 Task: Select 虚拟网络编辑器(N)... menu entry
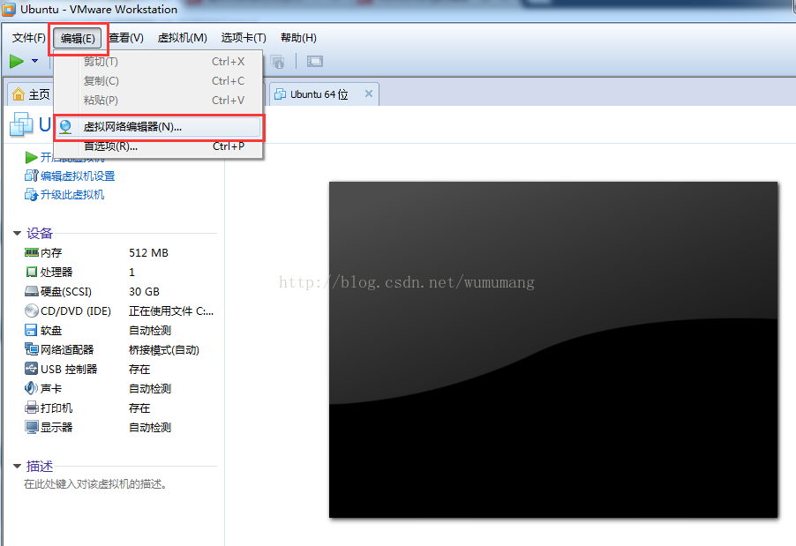[158, 127]
